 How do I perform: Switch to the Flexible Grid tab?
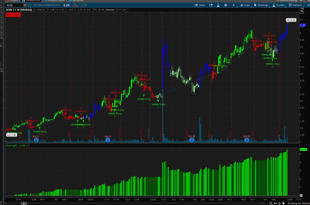(31, 1)
